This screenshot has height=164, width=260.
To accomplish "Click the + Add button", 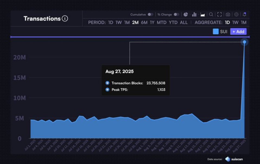I will pyautogui.click(x=238, y=31).
